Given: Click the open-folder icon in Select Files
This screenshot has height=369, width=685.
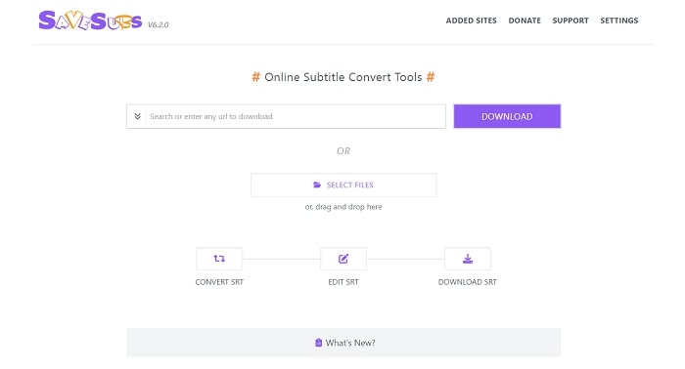Looking at the screenshot, I should (317, 184).
